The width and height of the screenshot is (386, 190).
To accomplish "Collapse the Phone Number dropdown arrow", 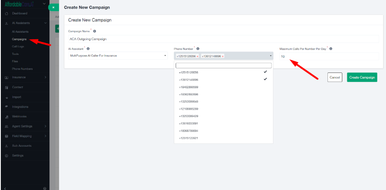I will (x=271, y=56).
